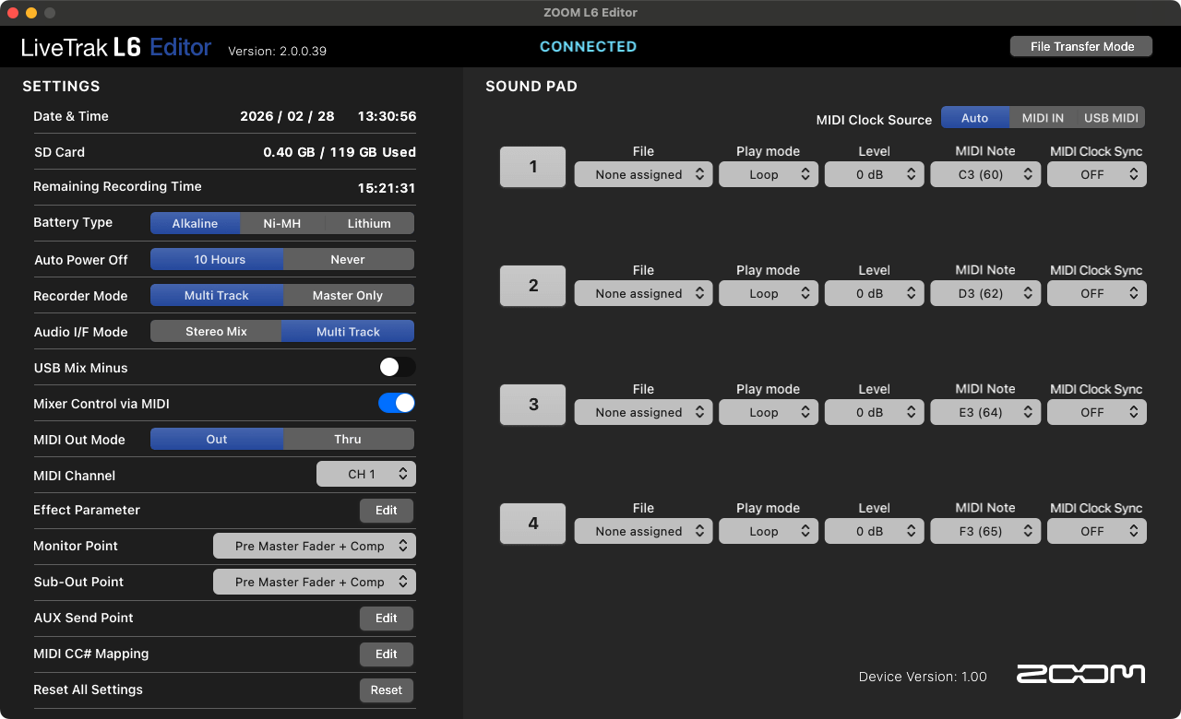Disable Mixer Control via MIDI switch
This screenshot has width=1181, height=719.
tap(397, 404)
